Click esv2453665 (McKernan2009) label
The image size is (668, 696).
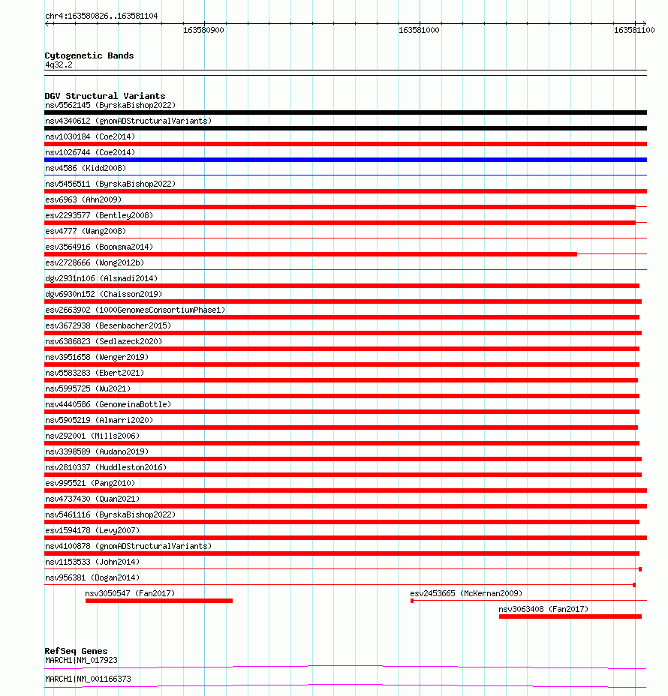point(466,593)
